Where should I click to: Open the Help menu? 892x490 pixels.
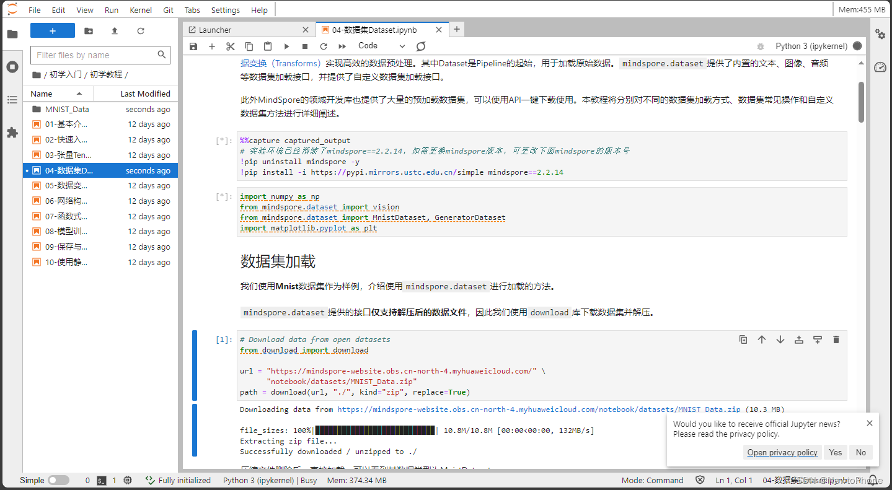tap(260, 10)
